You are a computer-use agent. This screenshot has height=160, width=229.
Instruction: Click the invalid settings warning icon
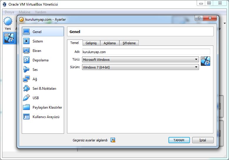113,140
